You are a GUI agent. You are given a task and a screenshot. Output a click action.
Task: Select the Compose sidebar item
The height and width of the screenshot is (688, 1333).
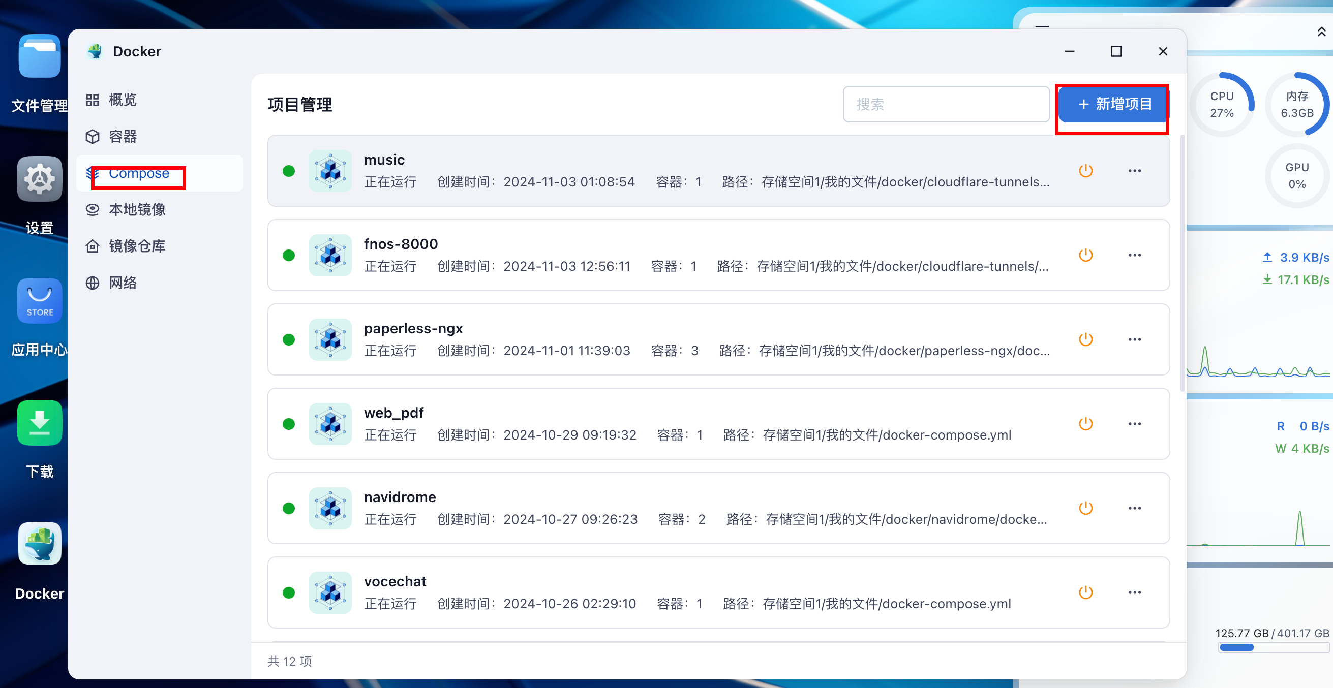click(138, 173)
